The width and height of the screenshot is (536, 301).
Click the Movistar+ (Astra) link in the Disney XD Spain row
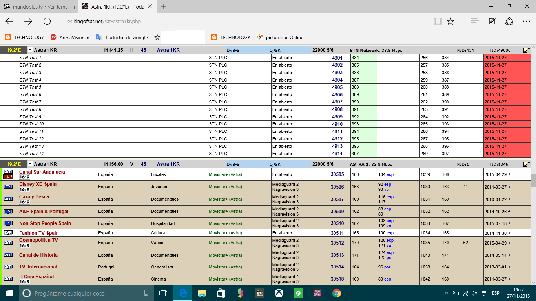(x=225, y=187)
